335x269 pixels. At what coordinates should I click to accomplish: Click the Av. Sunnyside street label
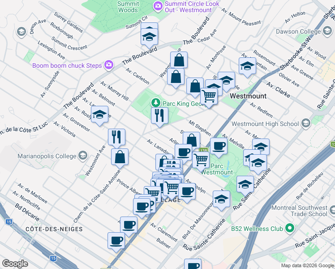pyautogui.click(x=50, y=84)
